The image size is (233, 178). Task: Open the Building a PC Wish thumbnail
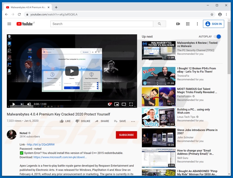click(x=159, y=117)
